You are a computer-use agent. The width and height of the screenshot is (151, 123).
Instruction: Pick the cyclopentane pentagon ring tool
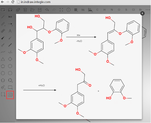tap(3, 66)
